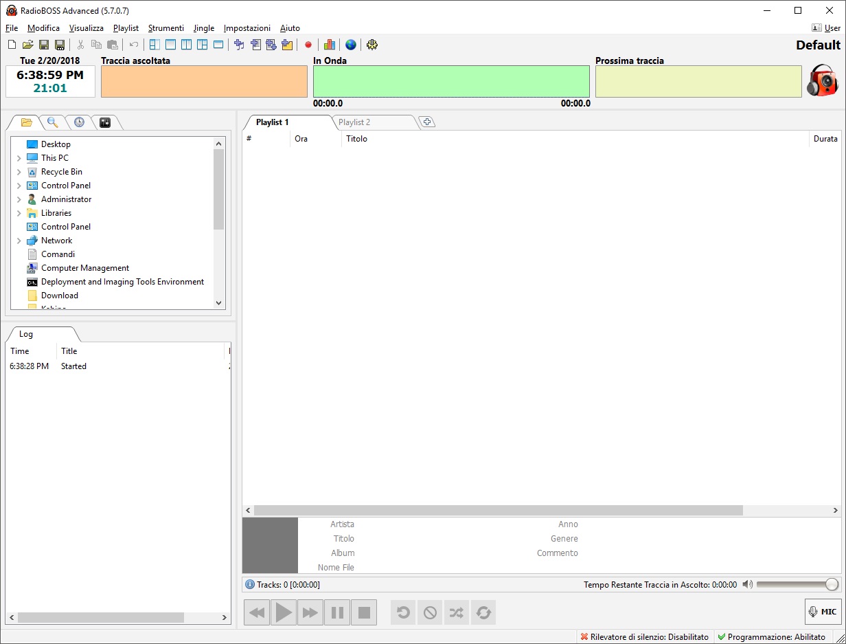Click the red record dot icon
This screenshot has height=644, width=846.
coord(308,45)
